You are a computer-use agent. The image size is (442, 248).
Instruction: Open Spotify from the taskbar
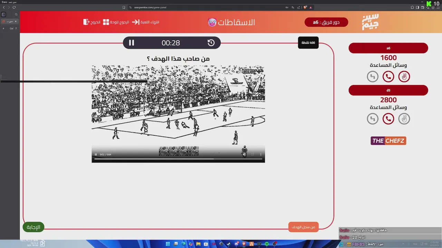click(x=267, y=244)
